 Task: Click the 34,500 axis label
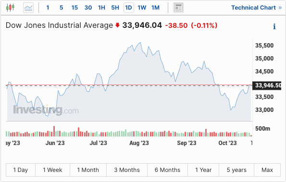(x=264, y=72)
